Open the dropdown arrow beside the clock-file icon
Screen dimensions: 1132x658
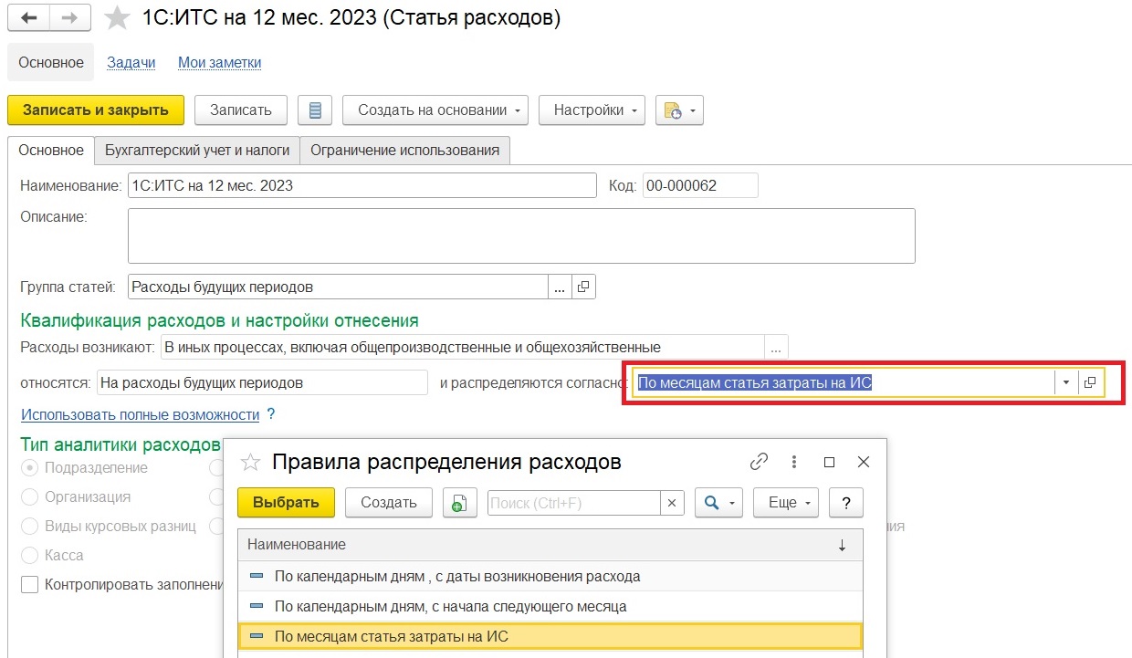point(694,110)
